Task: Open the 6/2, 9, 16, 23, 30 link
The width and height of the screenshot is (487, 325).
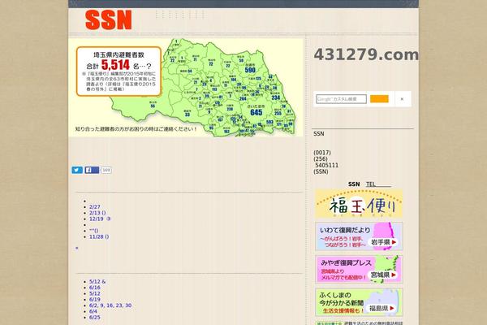Action: (110, 305)
